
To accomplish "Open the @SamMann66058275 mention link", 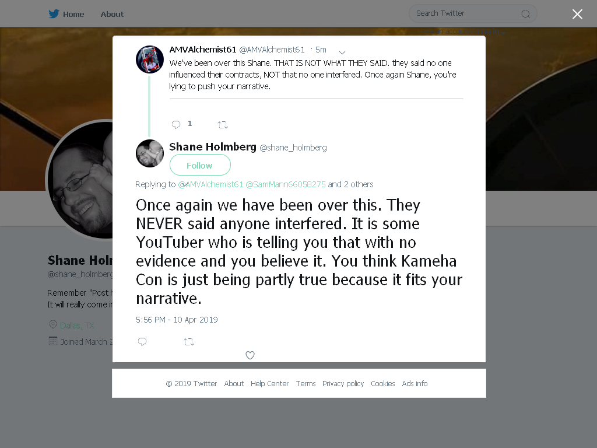I will point(286,184).
